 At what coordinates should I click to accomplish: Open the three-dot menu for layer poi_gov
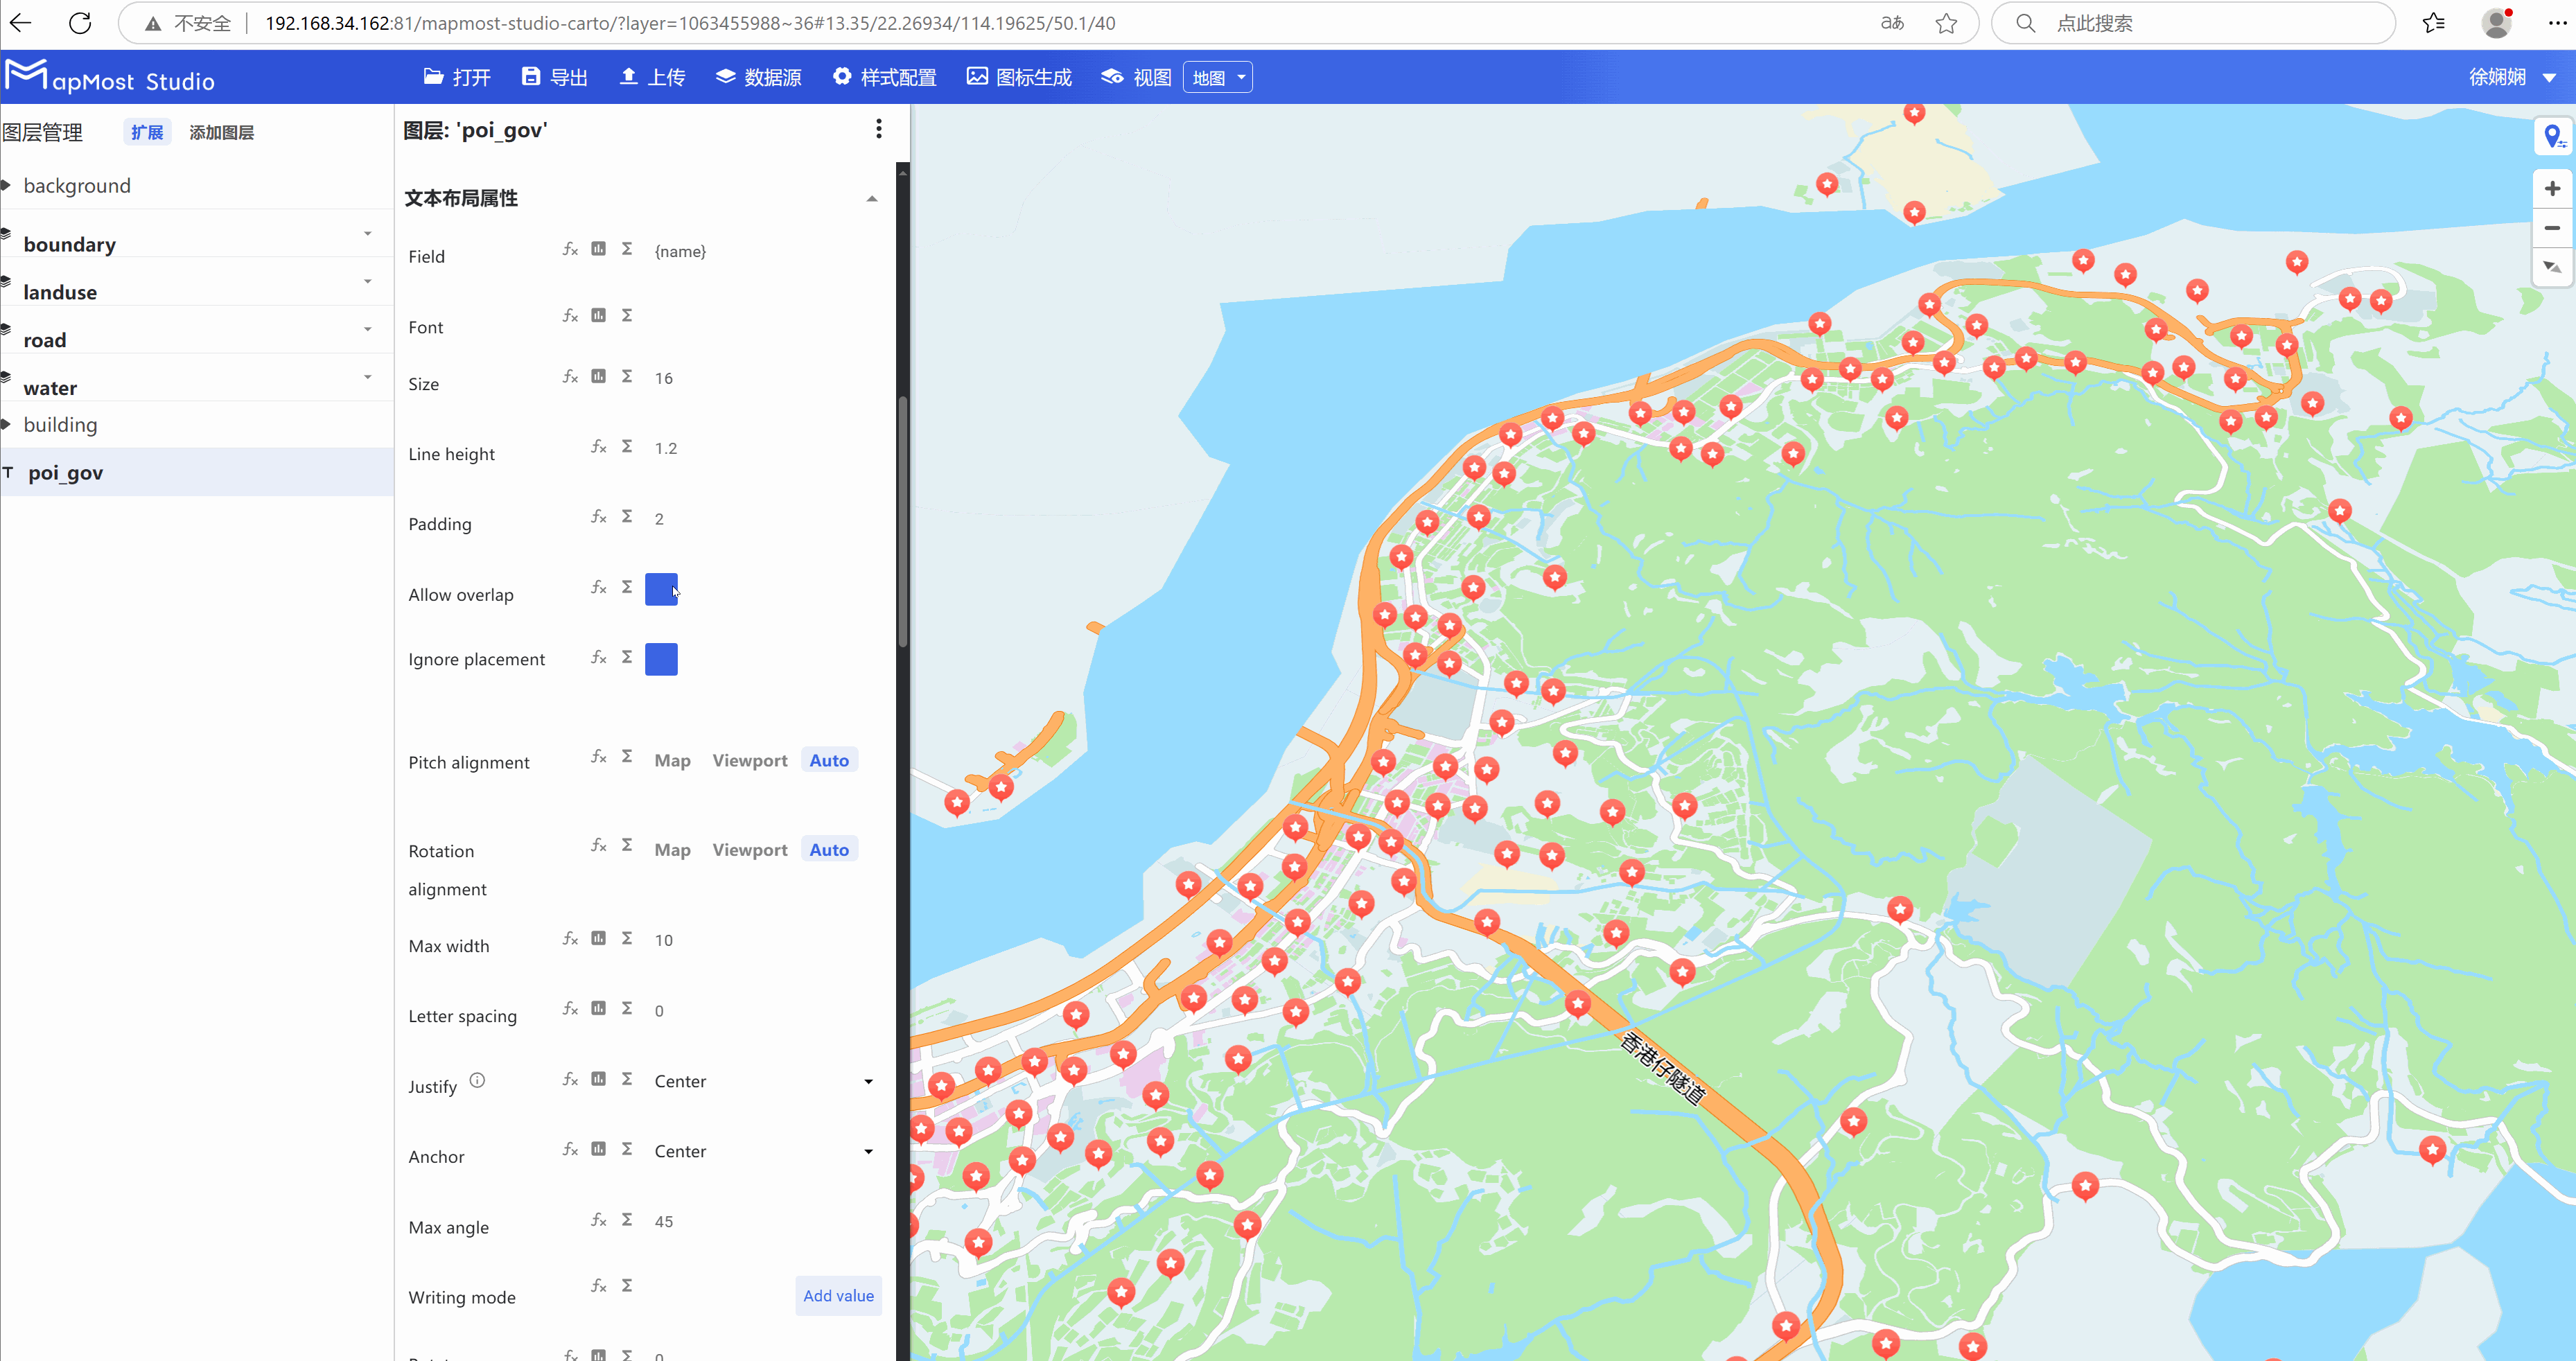click(x=878, y=129)
